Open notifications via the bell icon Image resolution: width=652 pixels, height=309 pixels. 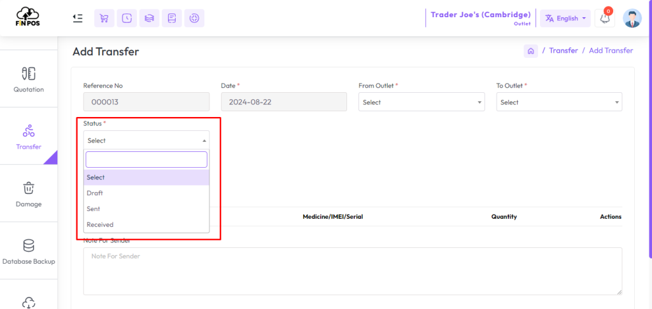(x=605, y=18)
